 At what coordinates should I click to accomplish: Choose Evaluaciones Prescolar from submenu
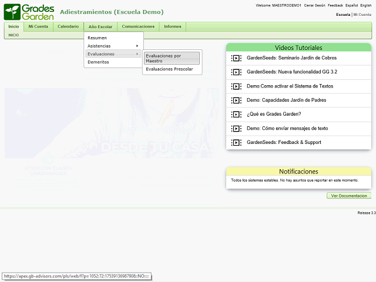[169, 69]
